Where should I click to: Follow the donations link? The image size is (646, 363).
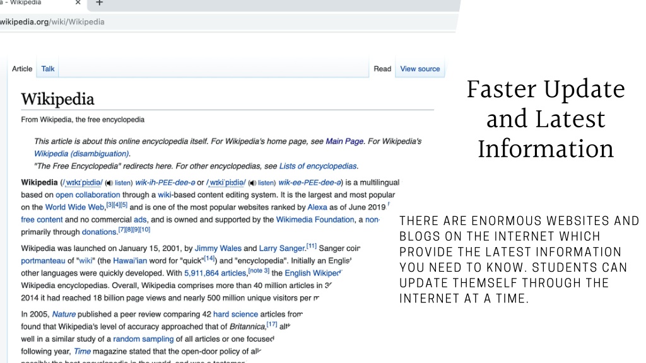tap(99, 232)
